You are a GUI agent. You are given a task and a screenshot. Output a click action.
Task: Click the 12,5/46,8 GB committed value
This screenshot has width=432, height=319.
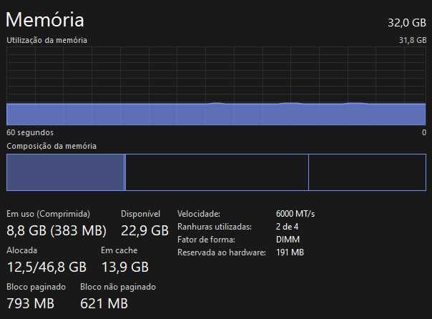click(46, 267)
